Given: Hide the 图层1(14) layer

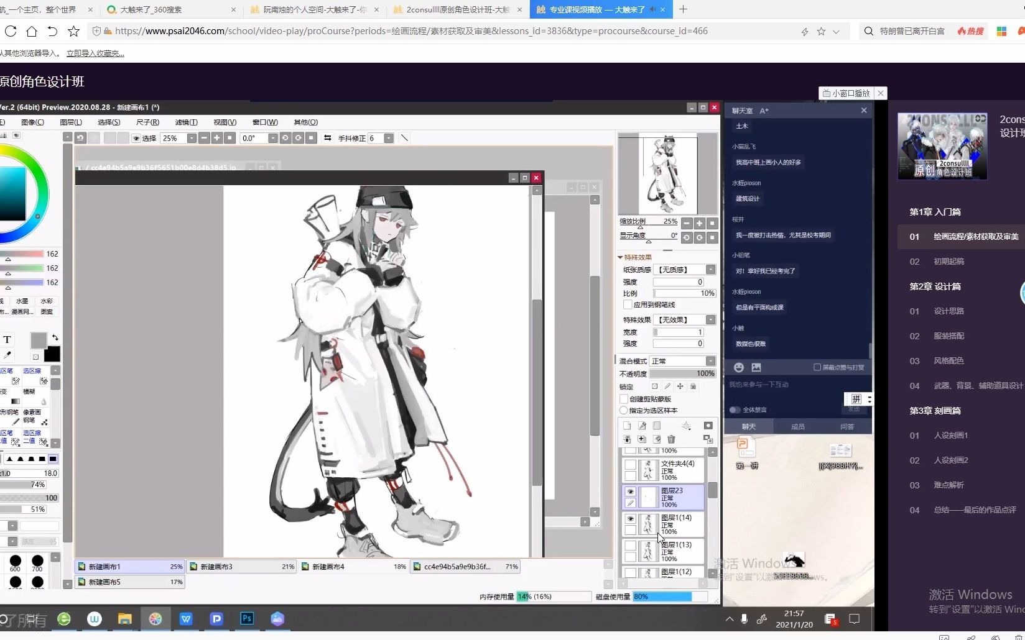Looking at the screenshot, I should pyautogui.click(x=630, y=519).
